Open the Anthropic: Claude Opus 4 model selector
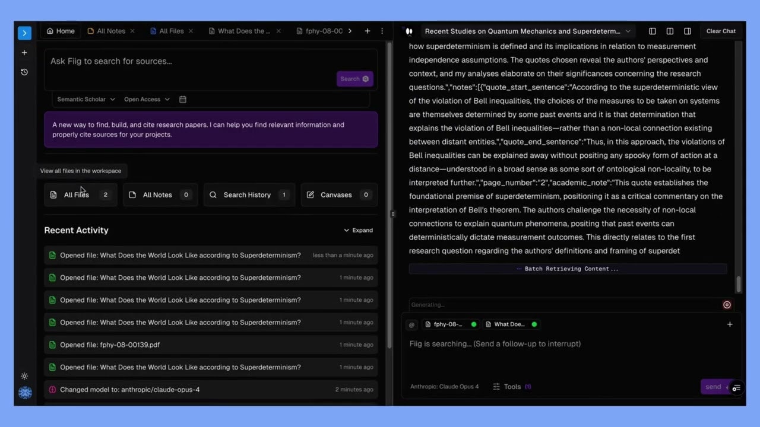Viewport: 760px width, 427px height. point(444,387)
